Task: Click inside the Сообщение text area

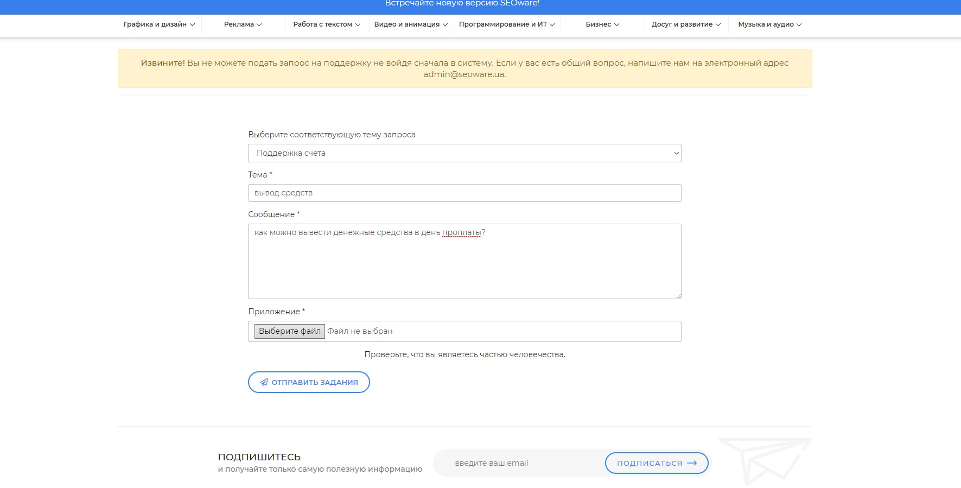Action: click(464, 262)
